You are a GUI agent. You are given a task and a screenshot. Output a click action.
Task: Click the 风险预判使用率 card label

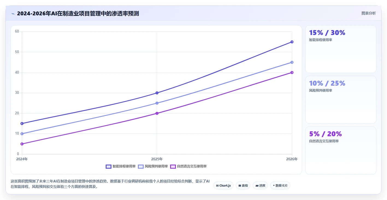(x=320, y=91)
